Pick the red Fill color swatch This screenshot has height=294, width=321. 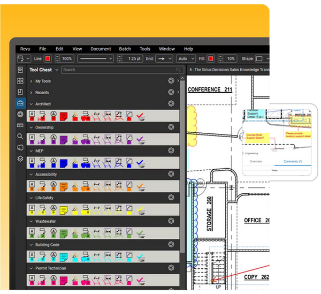coord(211,58)
